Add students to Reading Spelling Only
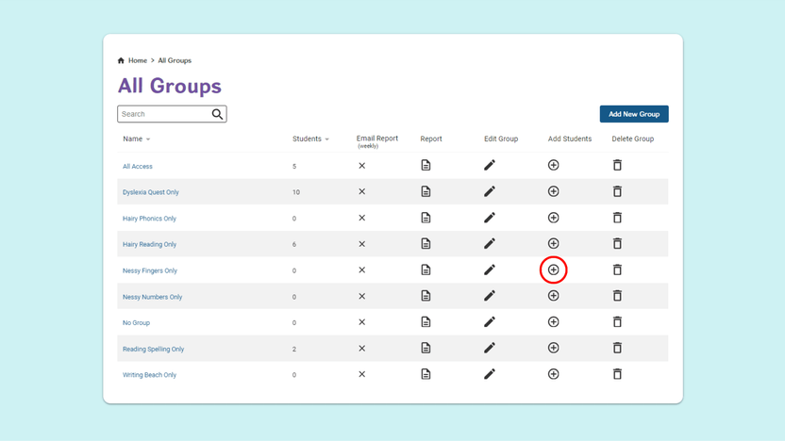Screen dimensions: 785x441 (553, 348)
